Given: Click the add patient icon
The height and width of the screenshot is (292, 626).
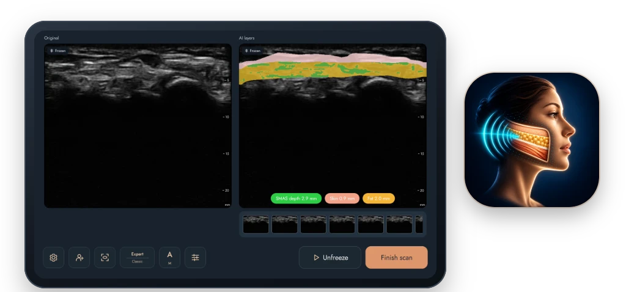Looking at the screenshot, I should (79, 258).
